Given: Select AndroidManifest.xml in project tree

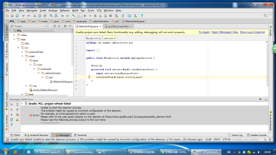Looking at the screenshot, I should coord(44,90).
